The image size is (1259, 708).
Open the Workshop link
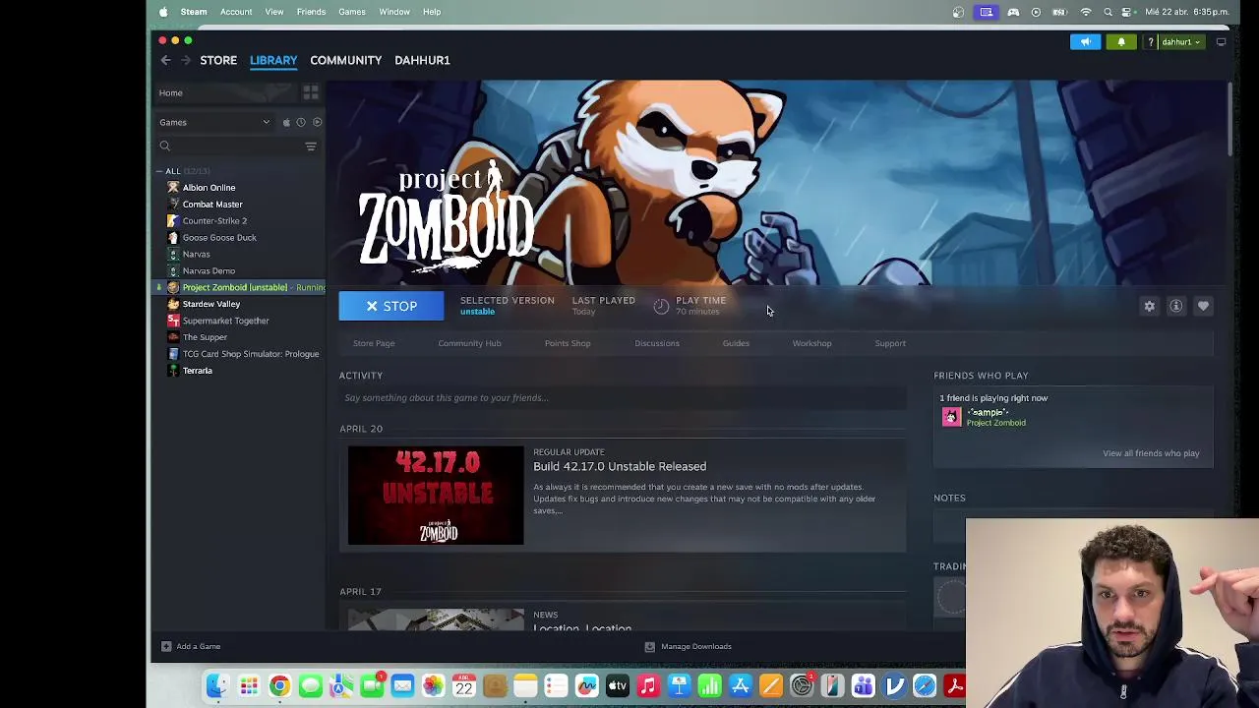click(811, 343)
